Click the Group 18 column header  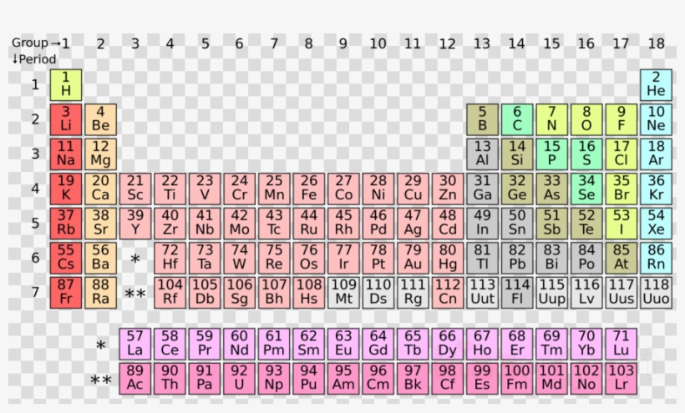656,43
